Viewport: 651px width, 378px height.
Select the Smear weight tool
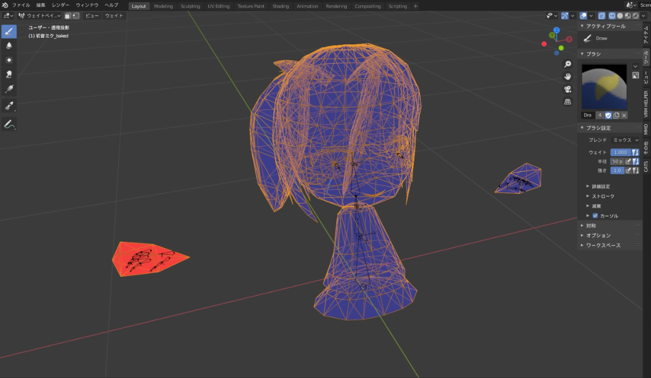click(9, 74)
